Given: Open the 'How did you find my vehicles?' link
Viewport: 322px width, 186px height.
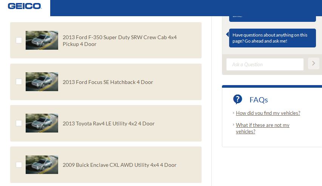Looking at the screenshot, I should 268,113.
